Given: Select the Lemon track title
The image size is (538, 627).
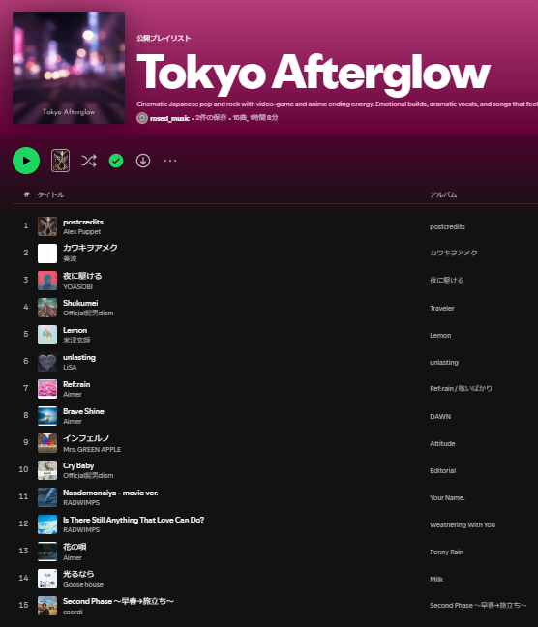Looking at the screenshot, I should point(75,330).
